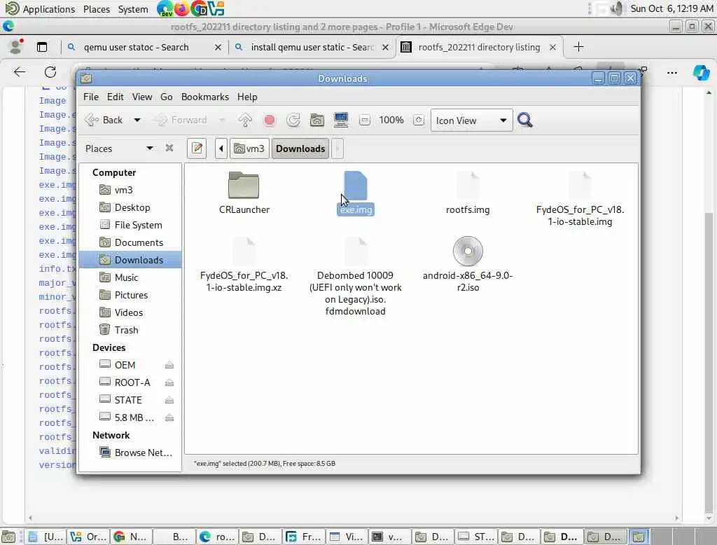717x545 pixels.
Task: Open the Back history dropdown arrow
Action: pyautogui.click(x=137, y=120)
